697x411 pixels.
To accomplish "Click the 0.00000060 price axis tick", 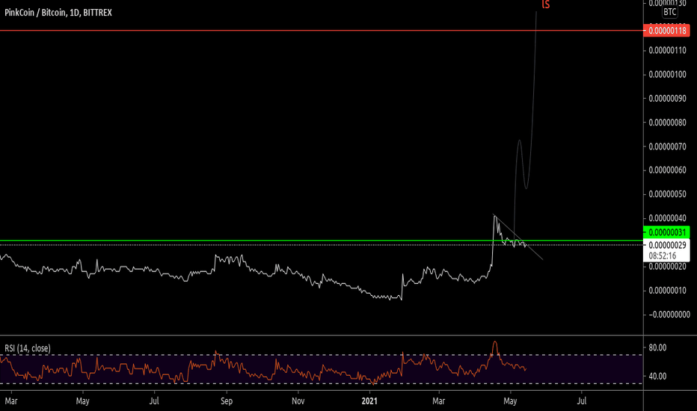I will point(667,170).
